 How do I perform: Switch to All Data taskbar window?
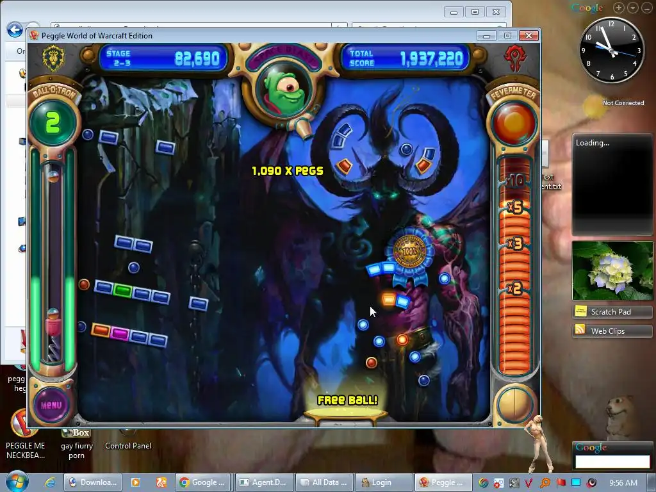(x=324, y=482)
